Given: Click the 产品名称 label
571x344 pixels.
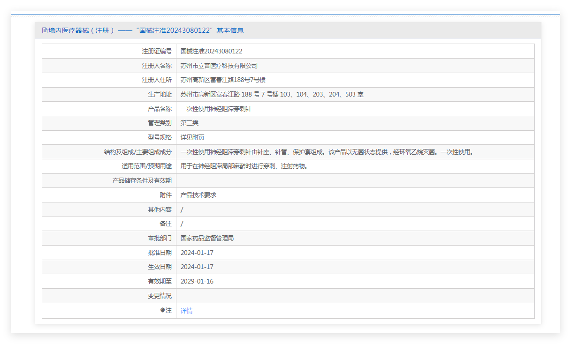Looking at the screenshot, I should 160,109.
